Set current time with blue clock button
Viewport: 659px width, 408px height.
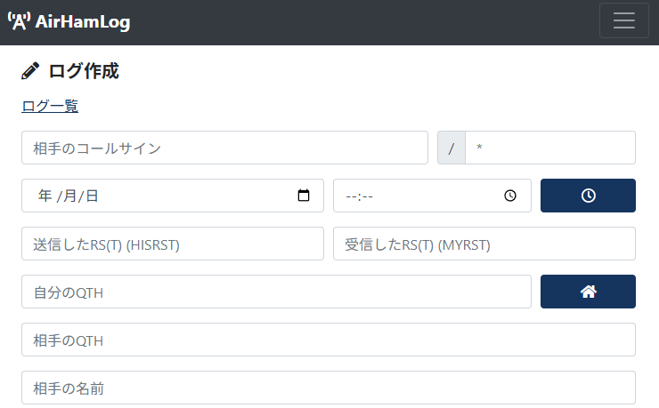tap(588, 196)
